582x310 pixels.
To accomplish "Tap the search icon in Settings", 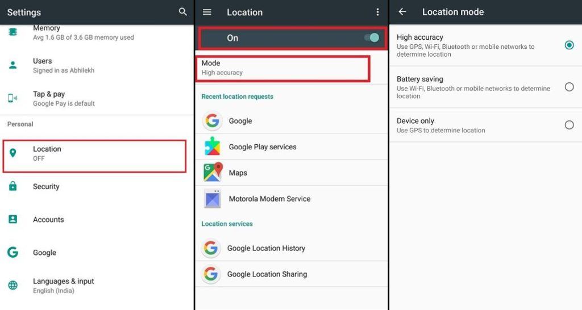I will click(182, 12).
